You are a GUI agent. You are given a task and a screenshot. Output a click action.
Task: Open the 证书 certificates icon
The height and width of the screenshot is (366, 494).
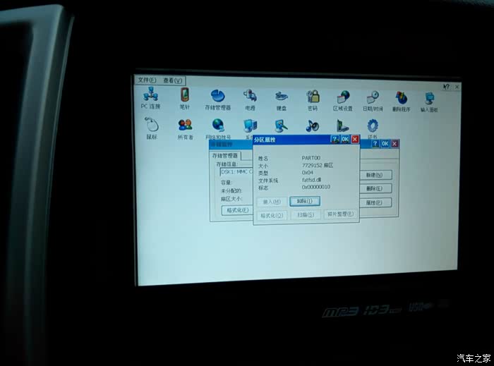[x=373, y=127]
